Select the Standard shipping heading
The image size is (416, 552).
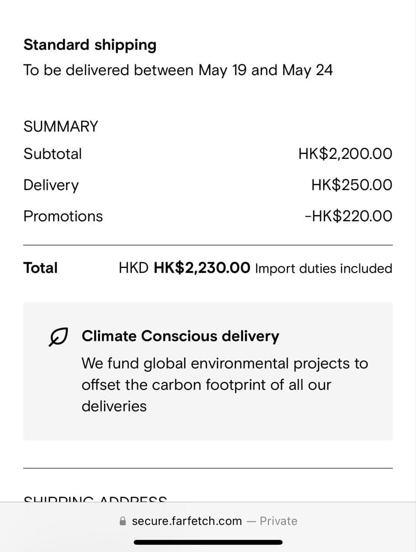click(x=90, y=45)
